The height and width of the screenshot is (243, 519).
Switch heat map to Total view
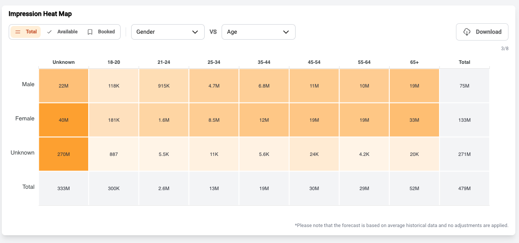tap(26, 32)
